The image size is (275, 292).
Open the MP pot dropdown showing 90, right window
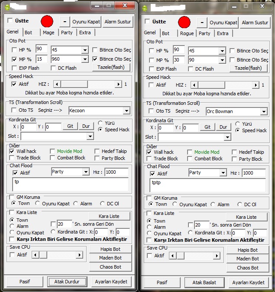click(222, 60)
